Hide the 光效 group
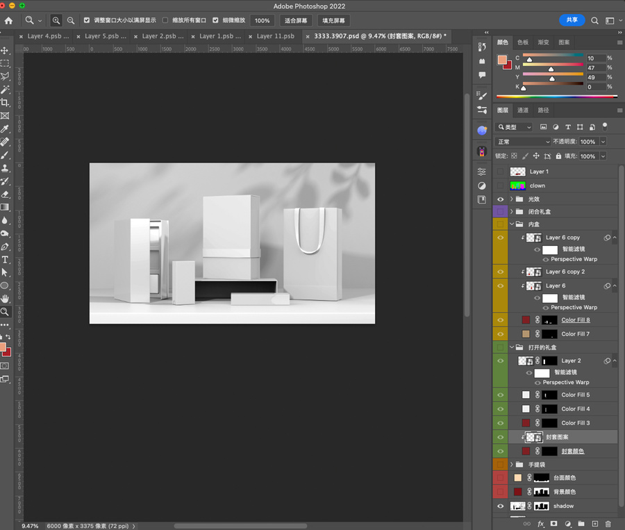This screenshot has width=625, height=530. pyautogui.click(x=500, y=199)
